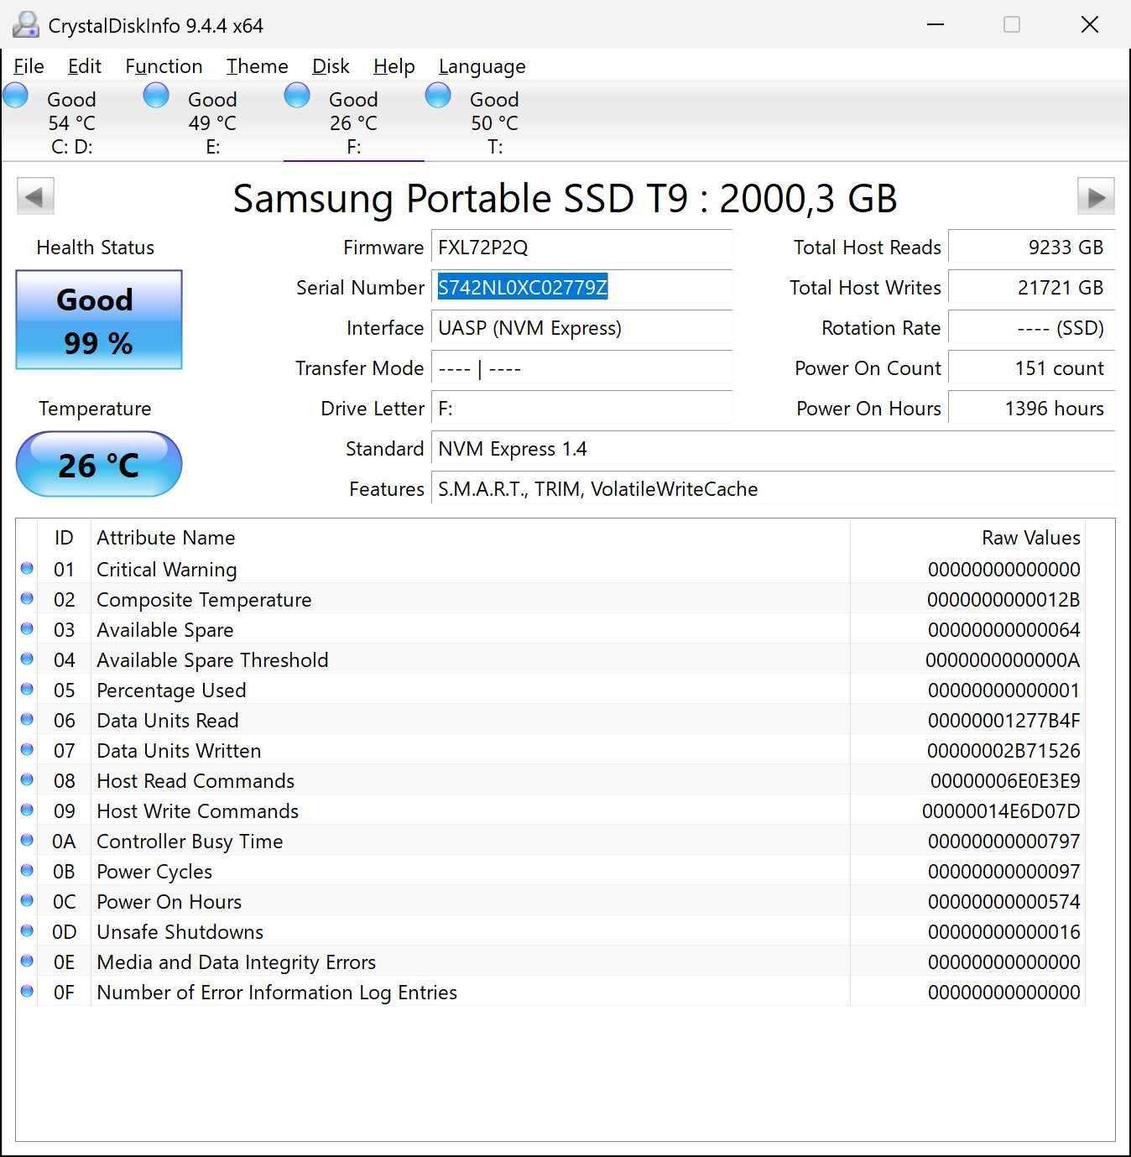This screenshot has height=1157, width=1131.
Task: Open the Edit menu
Action: point(85,66)
